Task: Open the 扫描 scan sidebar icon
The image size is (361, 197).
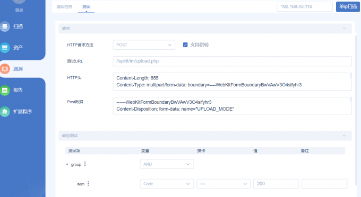Action: click(x=5, y=26)
